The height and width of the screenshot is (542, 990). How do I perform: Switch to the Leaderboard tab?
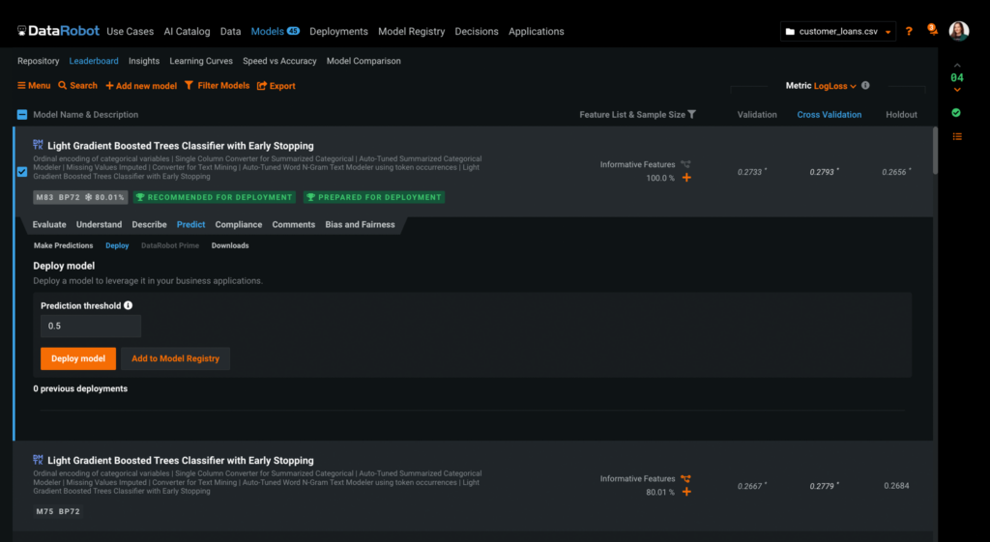(94, 61)
